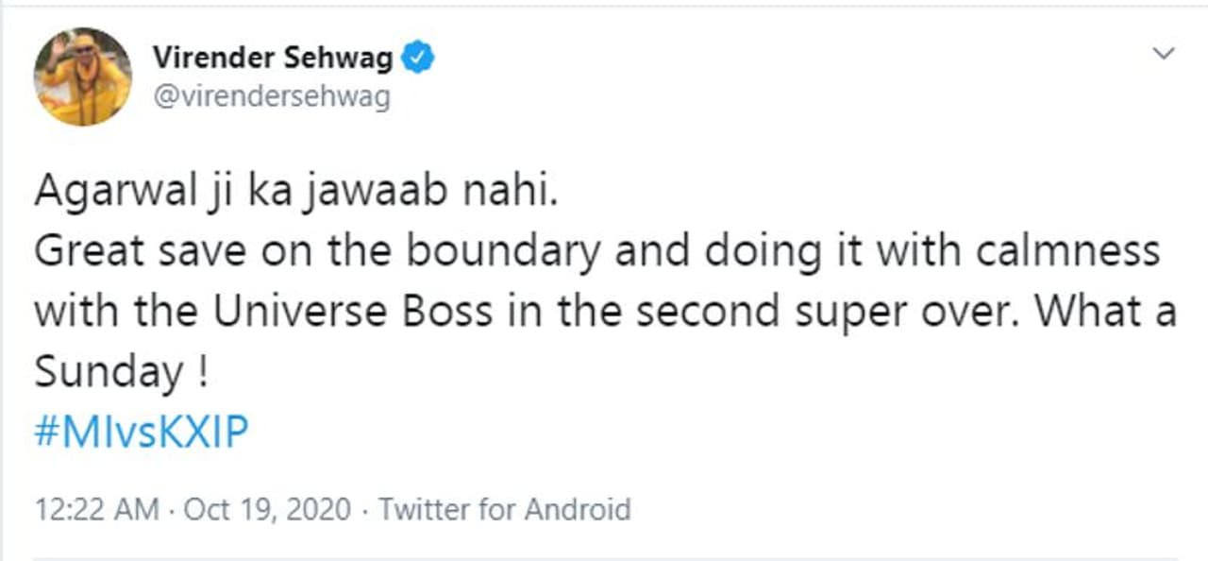Open the @virendersehwag handle link
Image resolution: width=1208 pixels, height=561 pixels.
tap(271, 96)
